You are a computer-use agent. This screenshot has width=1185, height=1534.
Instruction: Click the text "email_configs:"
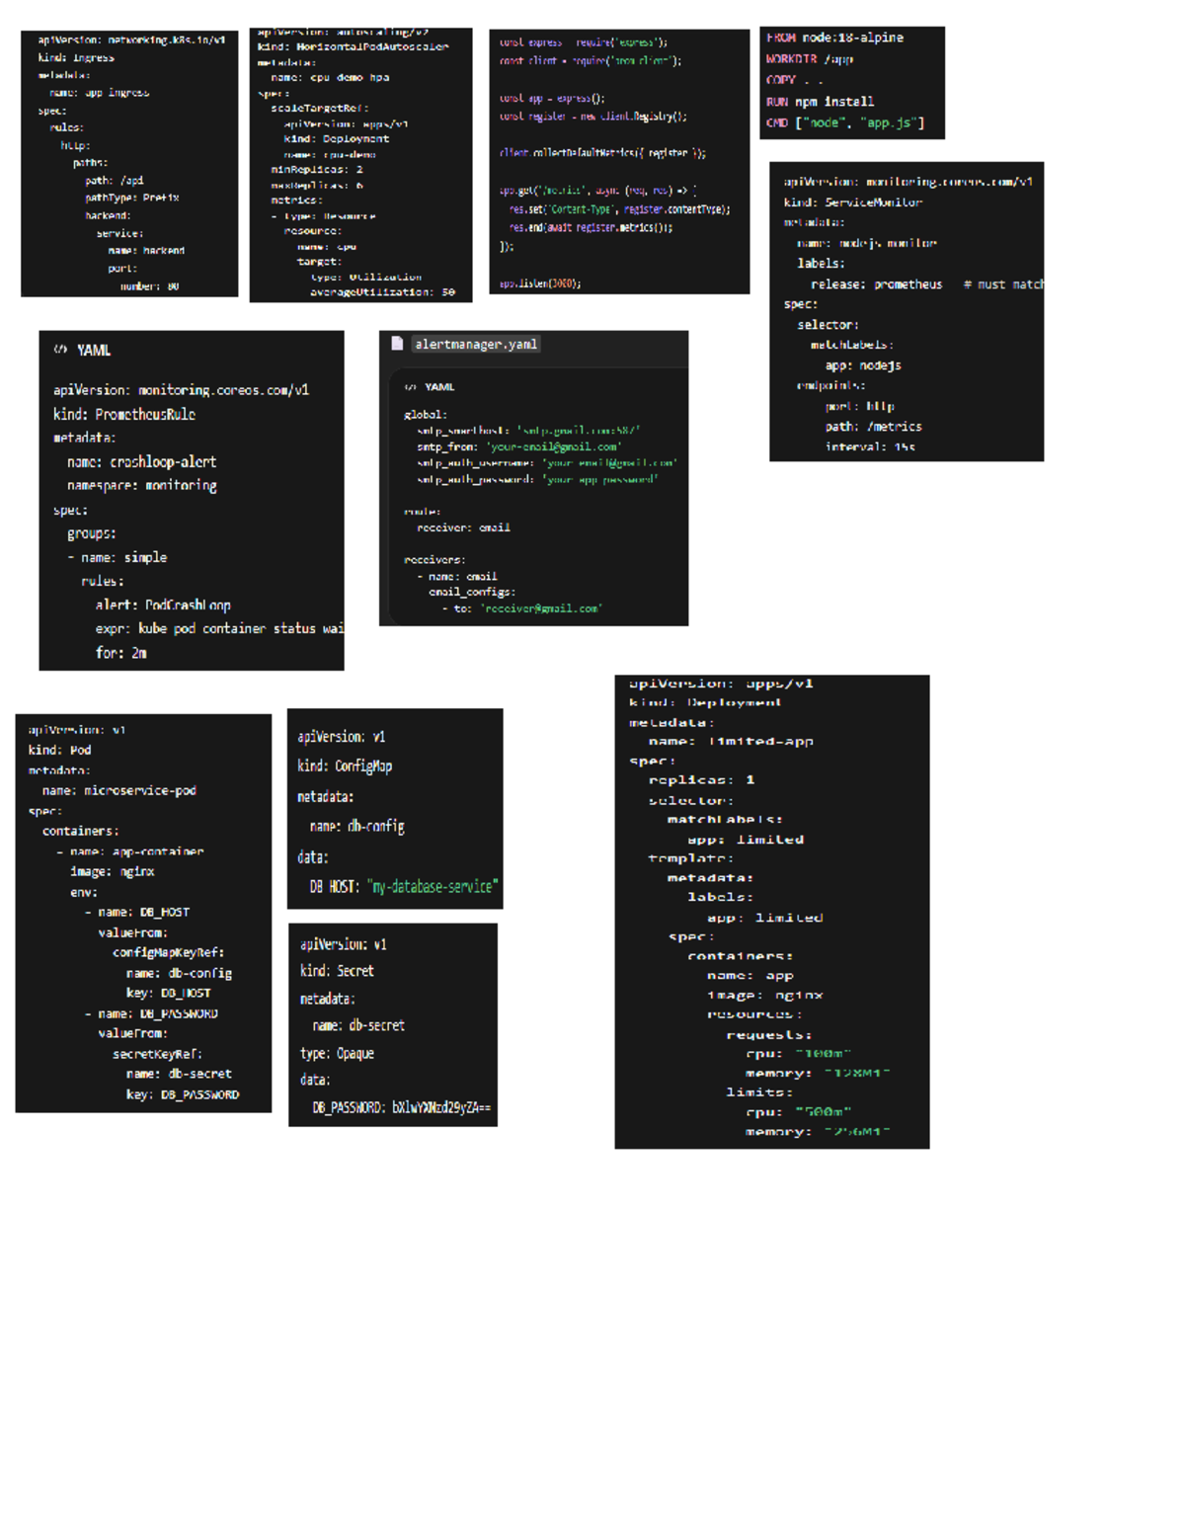[x=472, y=593]
